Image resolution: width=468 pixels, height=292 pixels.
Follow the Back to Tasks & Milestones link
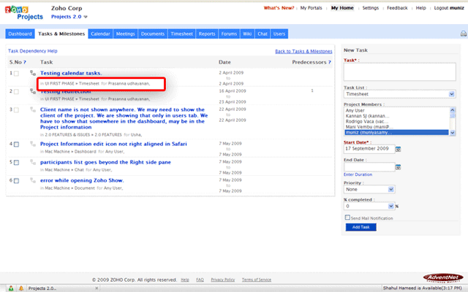[303, 52]
